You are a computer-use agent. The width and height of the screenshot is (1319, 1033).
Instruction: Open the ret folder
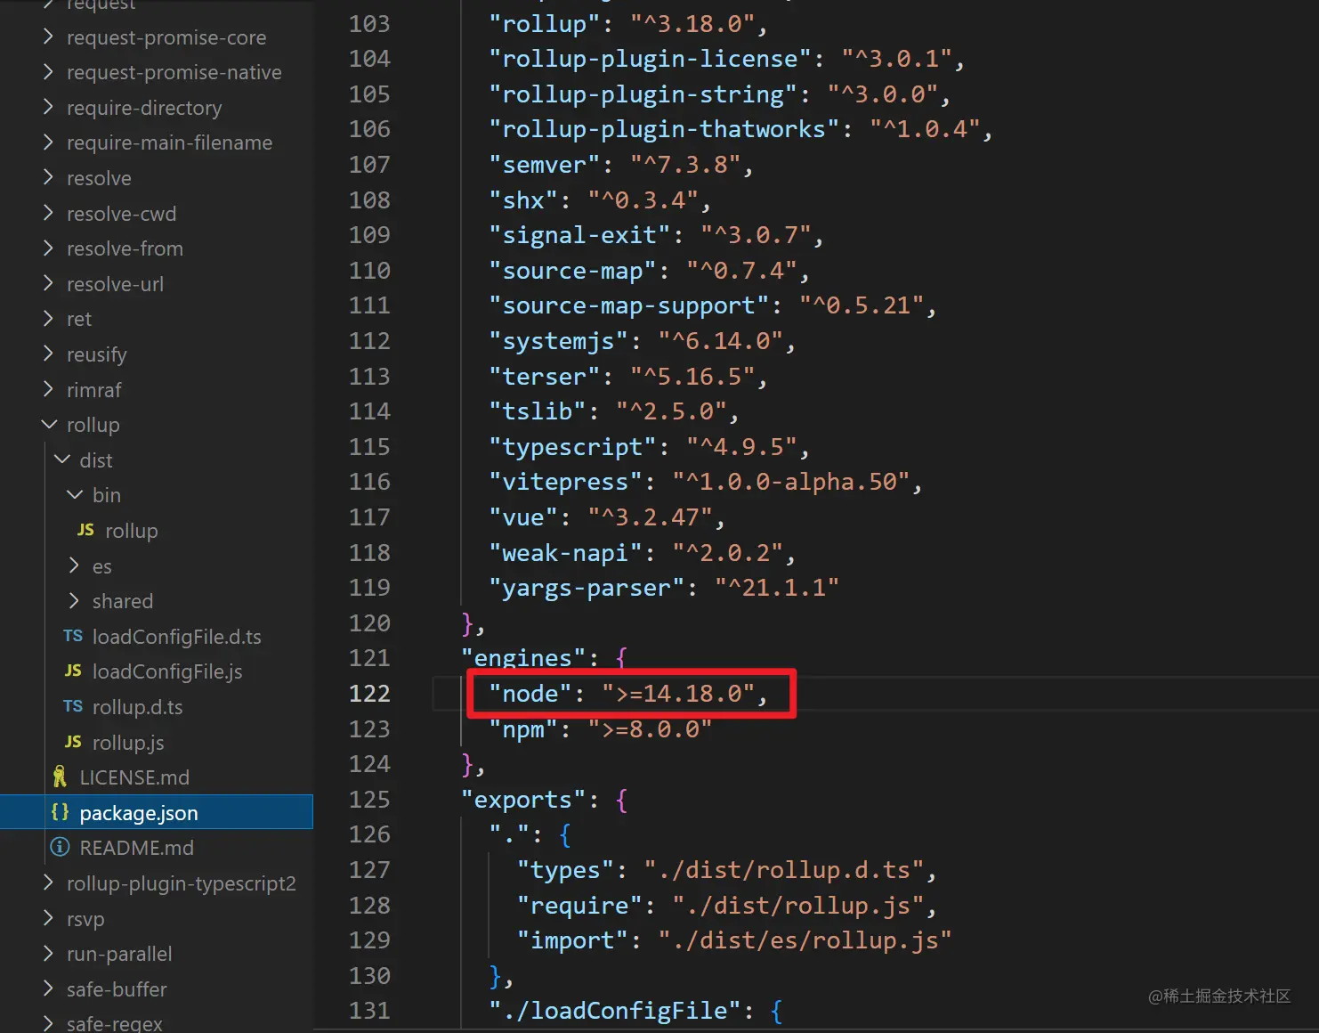click(x=79, y=319)
